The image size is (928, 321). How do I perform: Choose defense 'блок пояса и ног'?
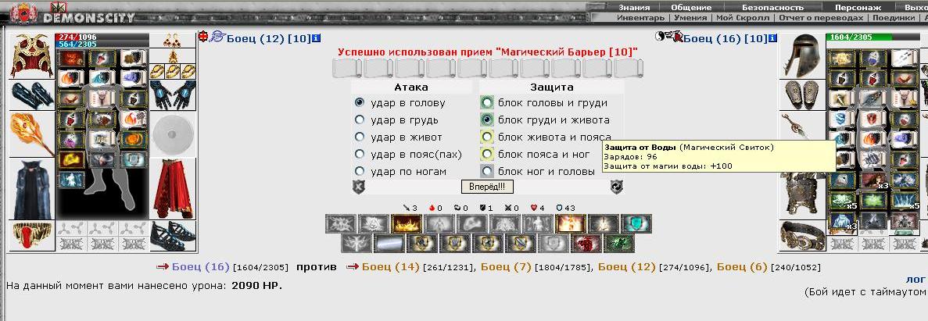487,155
